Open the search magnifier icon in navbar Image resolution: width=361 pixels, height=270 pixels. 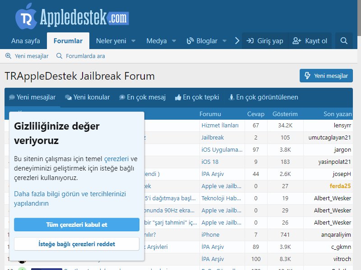click(x=344, y=40)
